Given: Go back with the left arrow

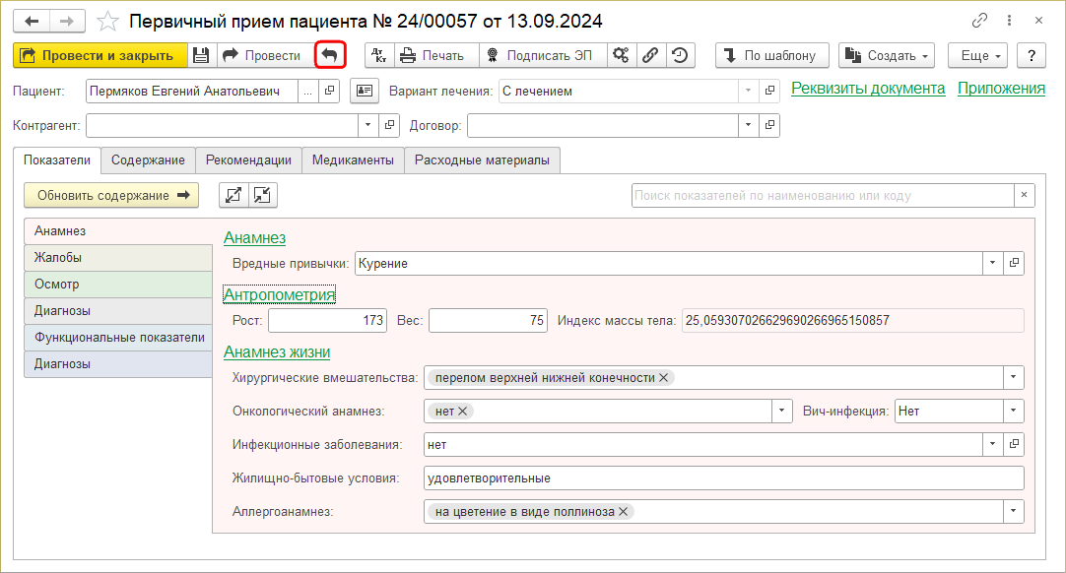Looking at the screenshot, I should (x=32, y=21).
